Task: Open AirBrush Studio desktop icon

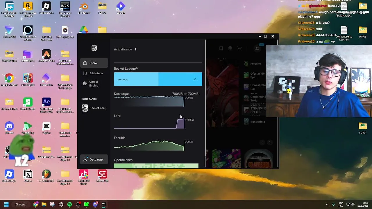Action: click(x=46, y=56)
